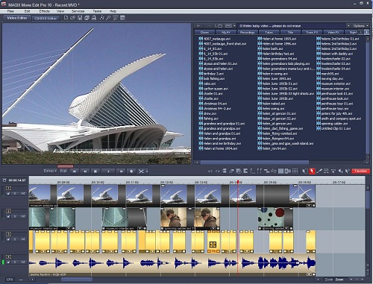
Task: Open the Extras dropdown below the preview
Action: point(50,171)
